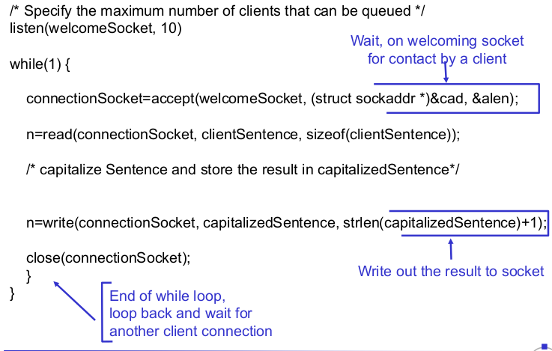The image size is (552, 351).
Task: Click the "End of while loop" annotation
Action: click(168, 296)
